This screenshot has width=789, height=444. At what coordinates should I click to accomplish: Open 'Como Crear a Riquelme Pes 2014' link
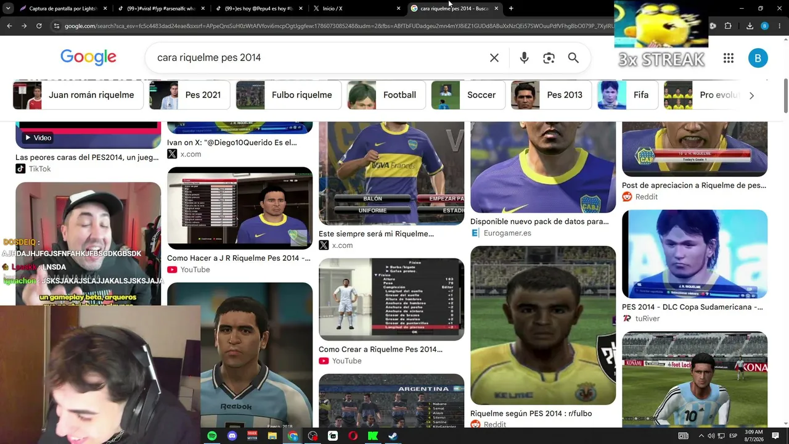point(380,350)
